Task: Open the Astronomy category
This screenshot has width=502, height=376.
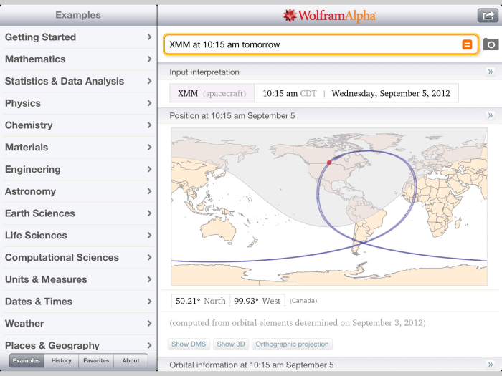Action: point(78,191)
